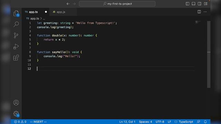Screen dimensions: 221x124
Task: Go forward with the right arrow
Action: click(74, 4)
